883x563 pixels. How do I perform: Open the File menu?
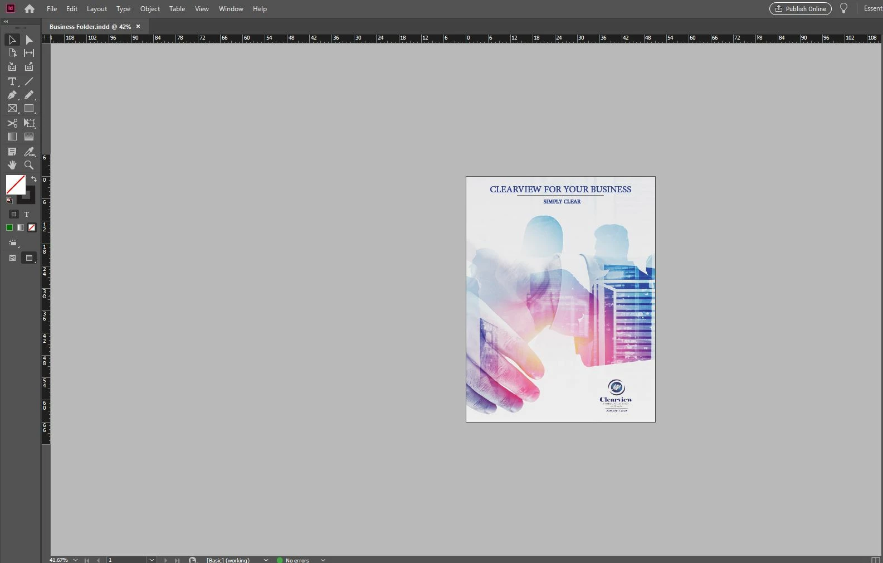point(52,9)
